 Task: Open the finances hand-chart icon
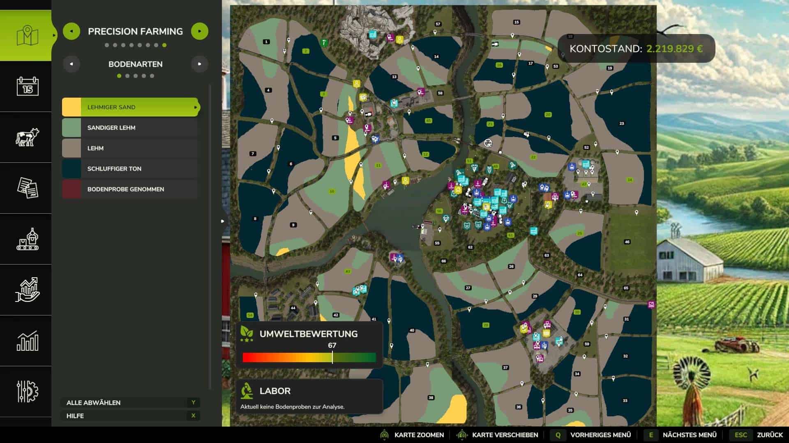[x=27, y=290]
